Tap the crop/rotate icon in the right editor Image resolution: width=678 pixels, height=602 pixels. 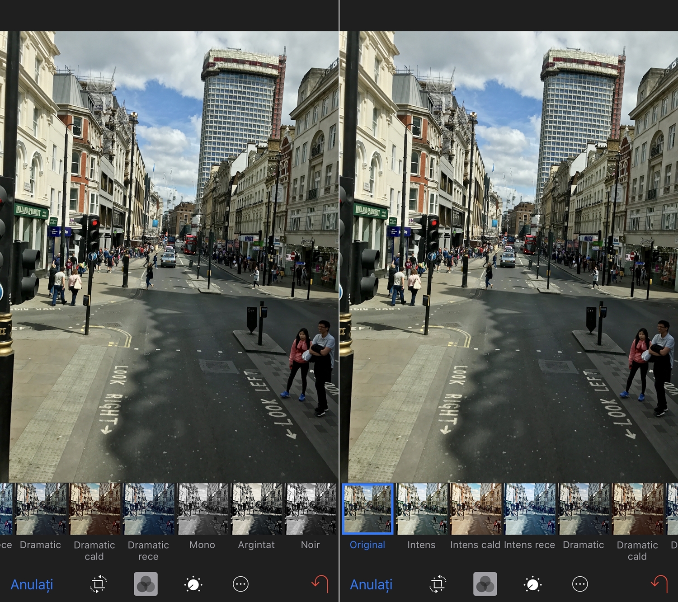coord(438,584)
